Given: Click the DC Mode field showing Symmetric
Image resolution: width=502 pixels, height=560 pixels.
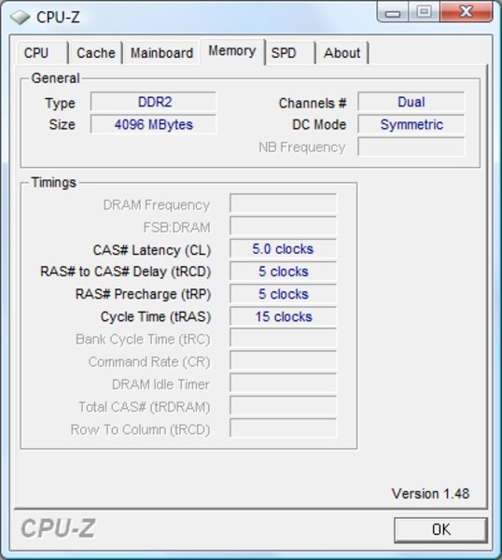Looking at the screenshot, I should point(411,125).
